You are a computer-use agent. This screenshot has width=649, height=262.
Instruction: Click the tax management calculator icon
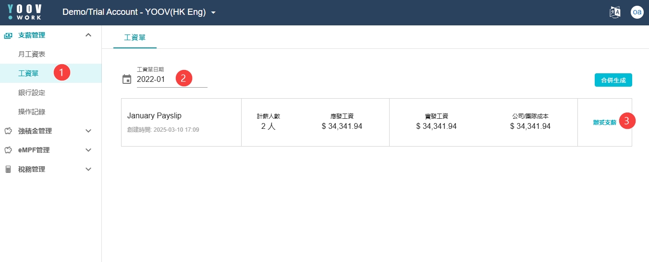click(x=8, y=170)
